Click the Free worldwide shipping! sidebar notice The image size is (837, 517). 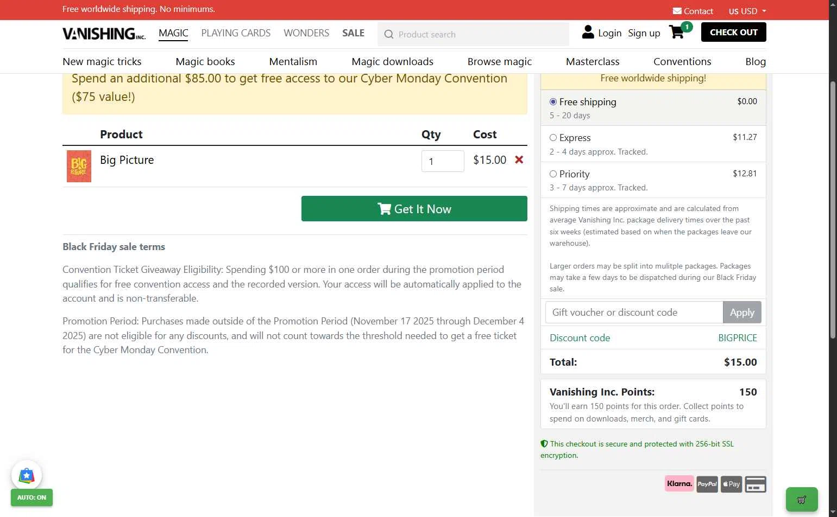coord(653,78)
